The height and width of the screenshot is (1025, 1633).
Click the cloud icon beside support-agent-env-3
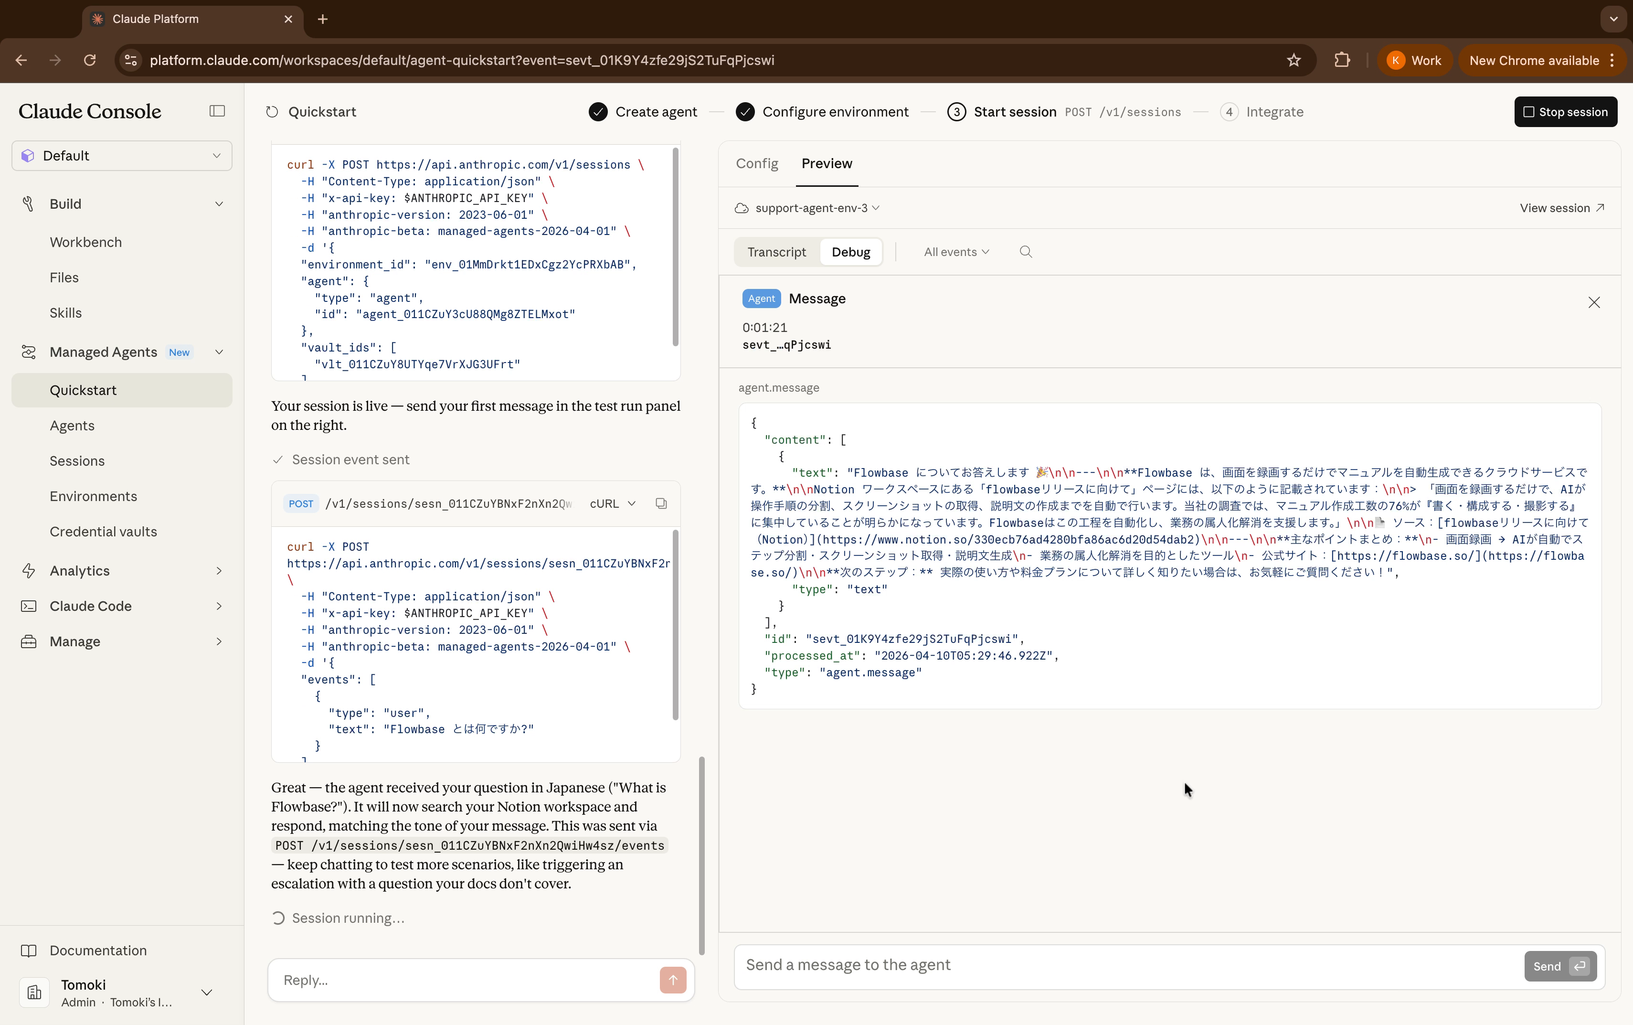742,208
